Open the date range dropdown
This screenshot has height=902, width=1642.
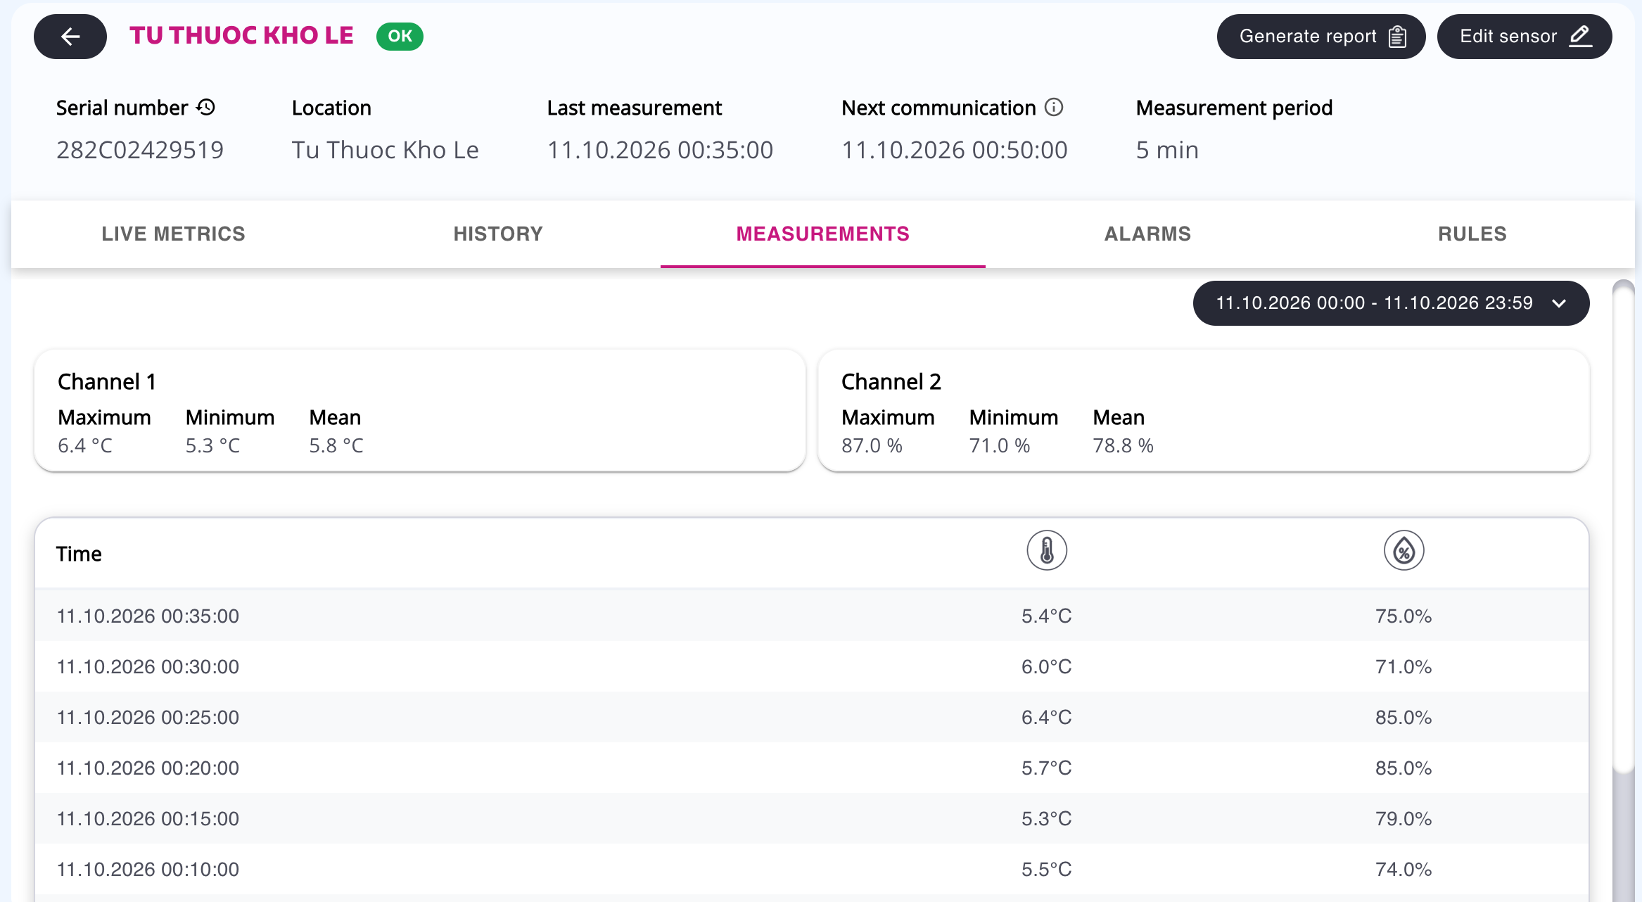coord(1391,303)
